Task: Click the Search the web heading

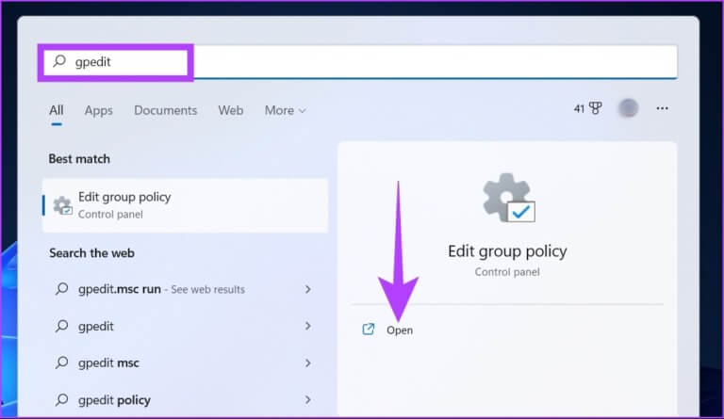Action: pos(91,253)
